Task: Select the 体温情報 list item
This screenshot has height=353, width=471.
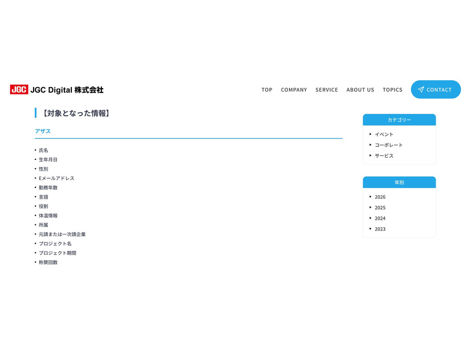Action: 48,216
